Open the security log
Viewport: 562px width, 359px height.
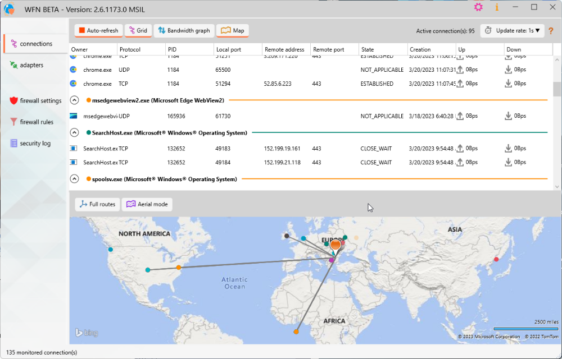pyautogui.click(x=30, y=144)
